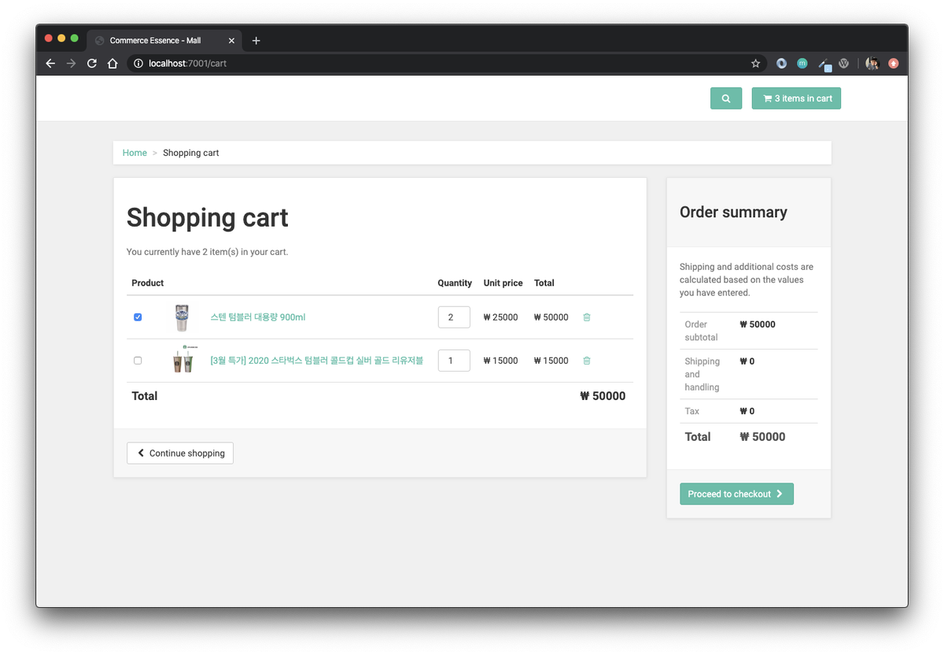Go back in browser history

[x=50, y=63]
